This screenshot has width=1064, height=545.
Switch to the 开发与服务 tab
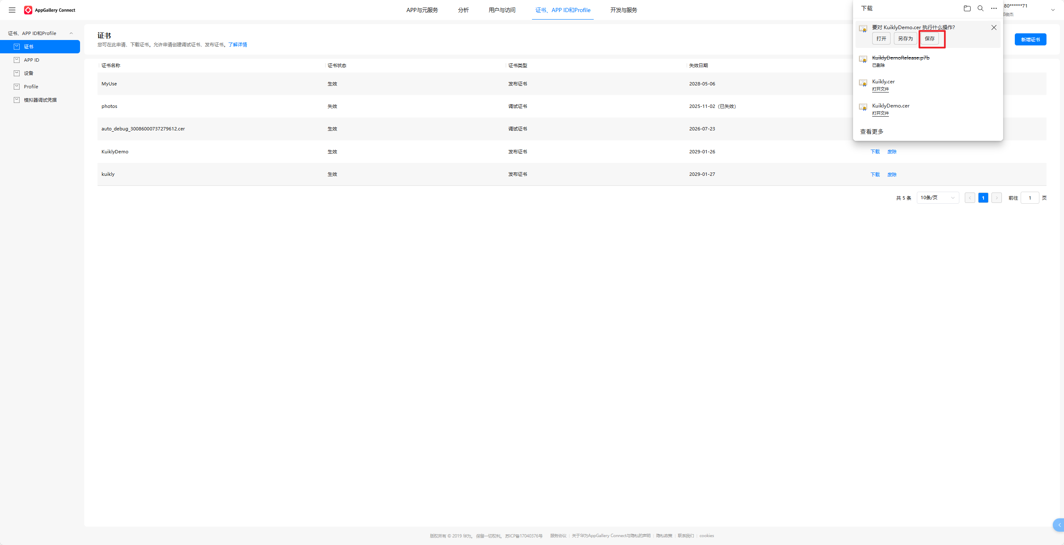(623, 10)
